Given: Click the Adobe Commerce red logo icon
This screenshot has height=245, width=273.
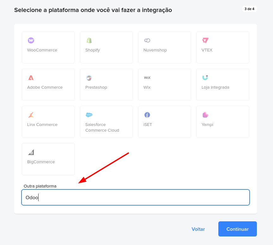Looking at the screenshot, I should coord(31,78).
